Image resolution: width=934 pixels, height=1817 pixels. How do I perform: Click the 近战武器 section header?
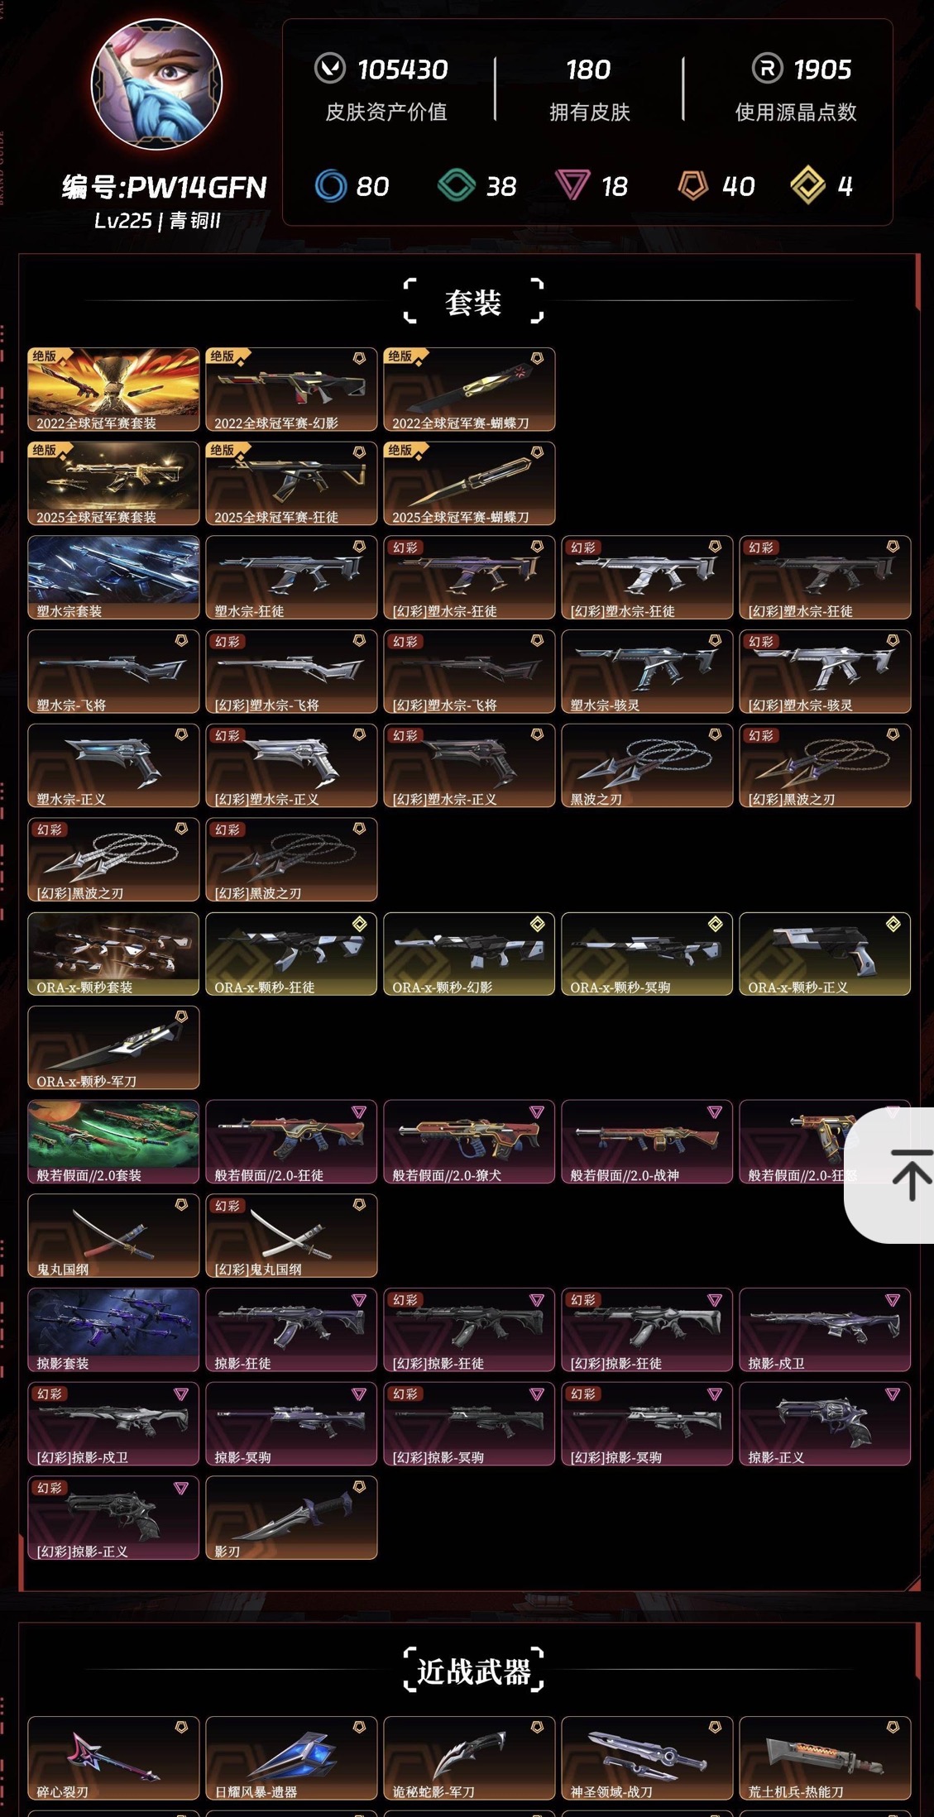473,1671
